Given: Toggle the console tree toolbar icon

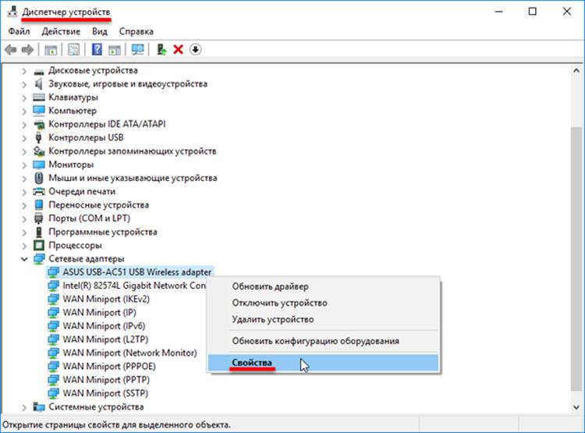Looking at the screenshot, I should pyautogui.click(x=51, y=49).
